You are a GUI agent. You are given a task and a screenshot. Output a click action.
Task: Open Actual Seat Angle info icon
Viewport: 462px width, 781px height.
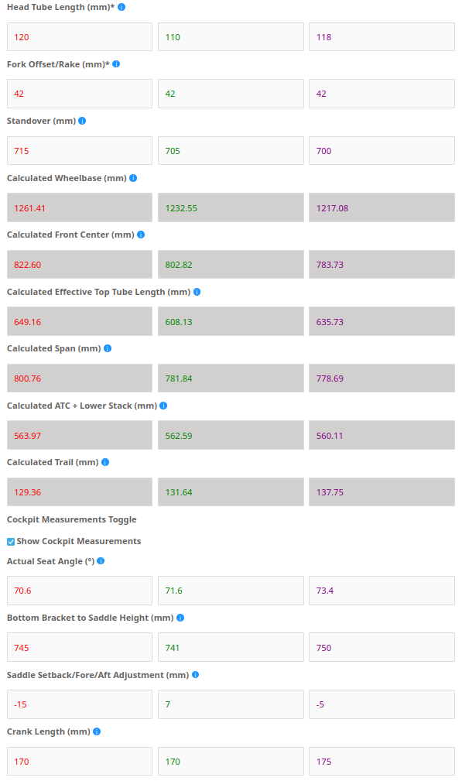101,561
